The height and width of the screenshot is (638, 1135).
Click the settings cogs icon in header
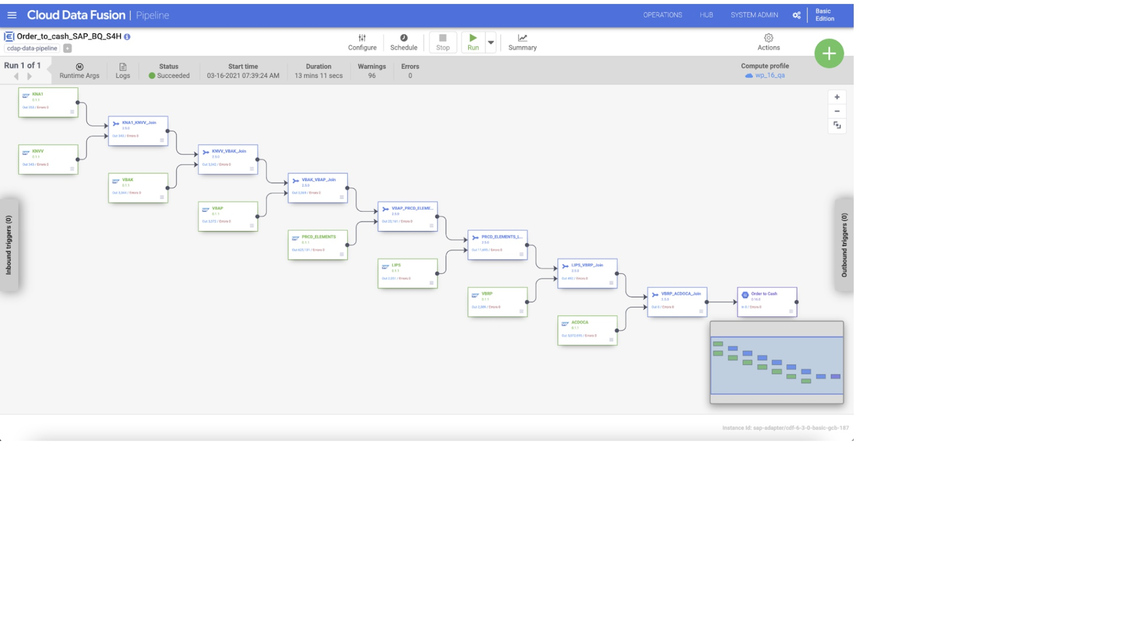[797, 15]
